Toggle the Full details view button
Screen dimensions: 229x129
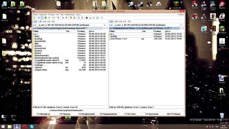point(42,18)
